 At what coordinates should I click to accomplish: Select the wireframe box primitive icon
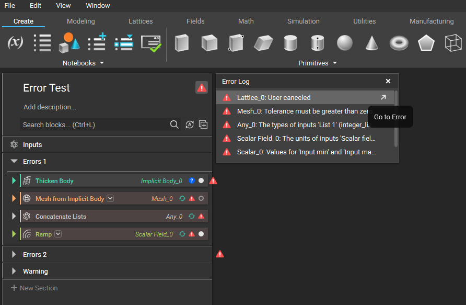(x=453, y=43)
